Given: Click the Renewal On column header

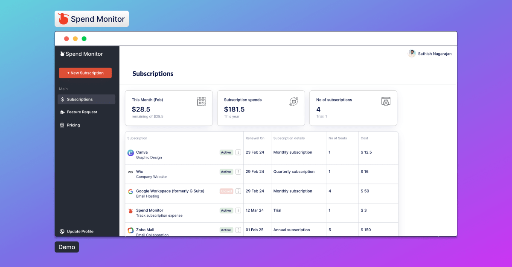Looking at the screenshot, I should click(255, 138).
